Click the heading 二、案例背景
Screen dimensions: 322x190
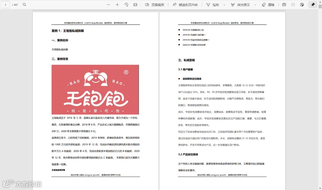click(60, 59)
